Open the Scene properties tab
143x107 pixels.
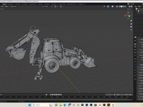tap(135, 53)
